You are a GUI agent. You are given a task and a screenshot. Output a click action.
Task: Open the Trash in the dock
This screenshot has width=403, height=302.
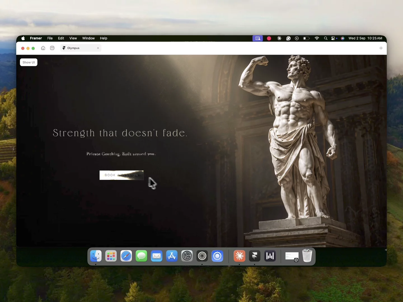tap(307, 256)
